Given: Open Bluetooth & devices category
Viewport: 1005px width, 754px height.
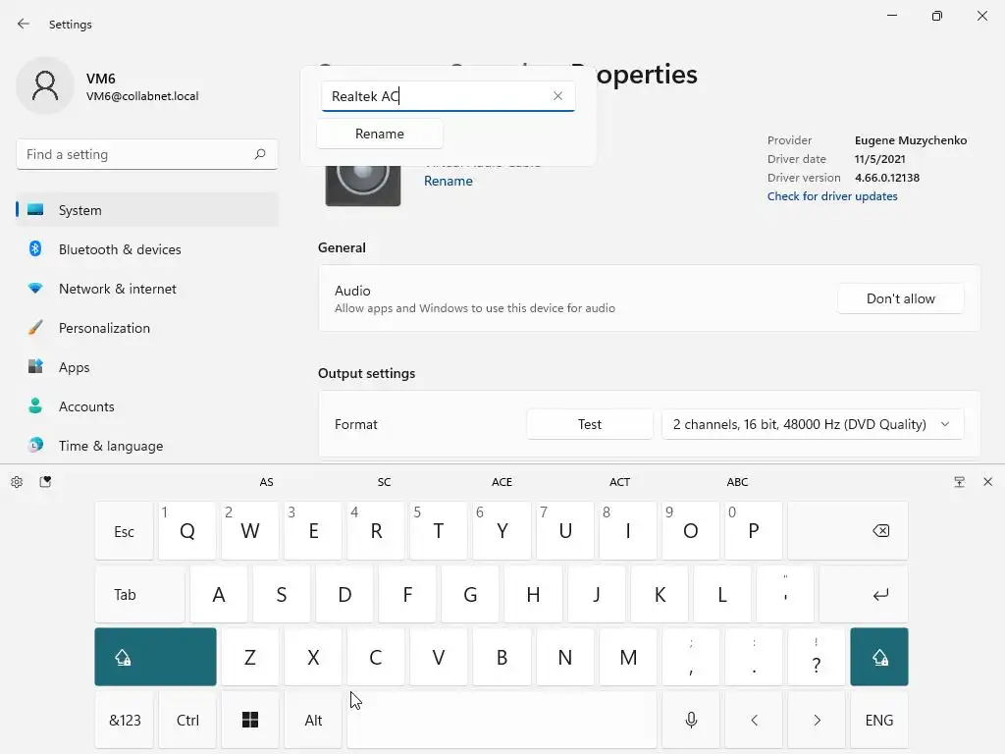Looking at the screenshot, I should [x=147, y=249].
